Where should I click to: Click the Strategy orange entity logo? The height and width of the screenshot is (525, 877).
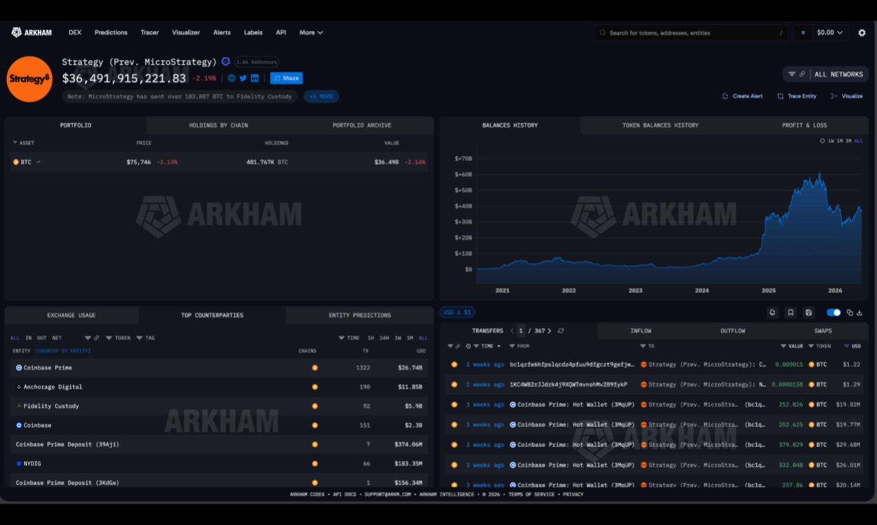click(29, 79)
